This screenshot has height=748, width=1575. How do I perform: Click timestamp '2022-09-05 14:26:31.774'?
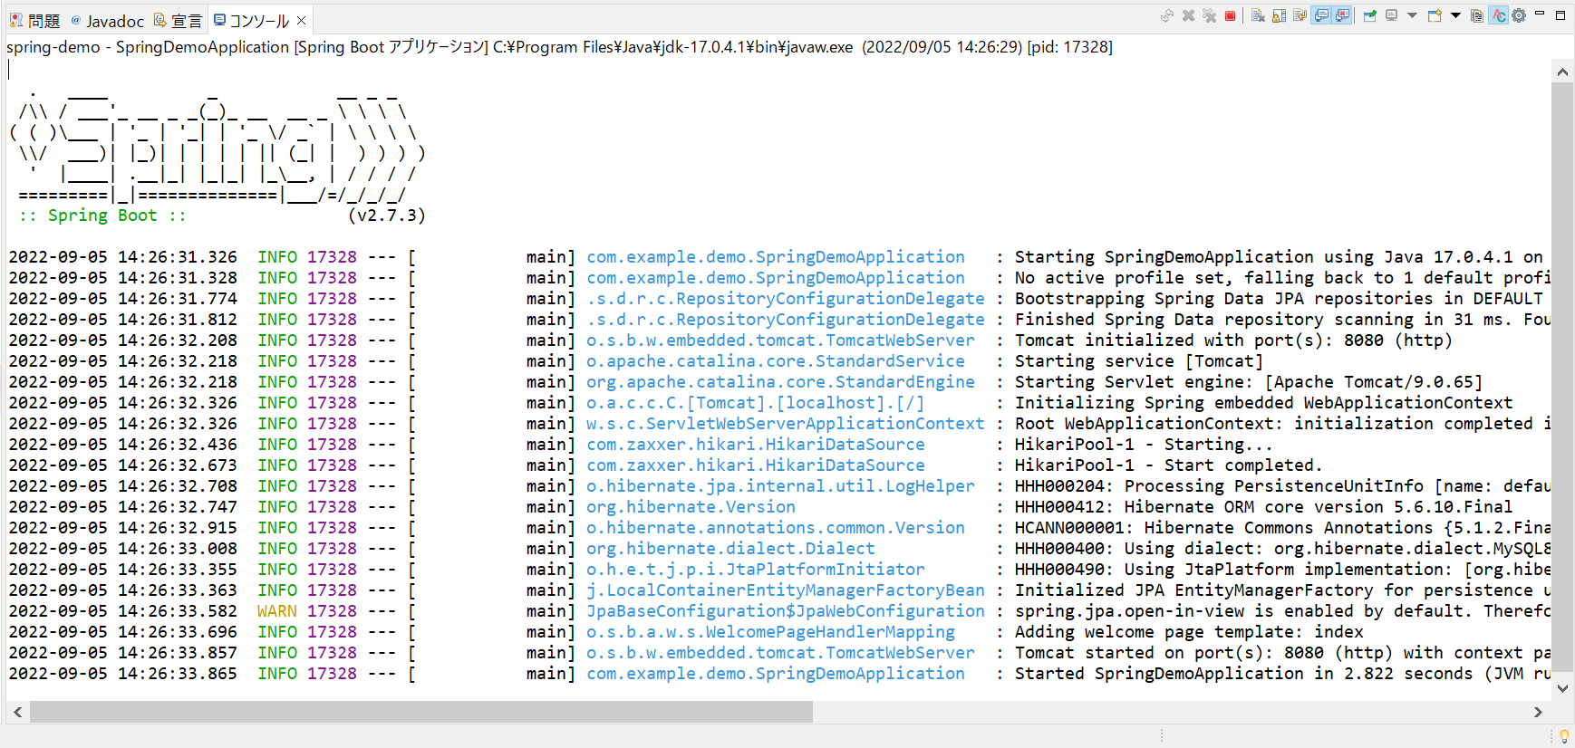(x=122, y=299)
